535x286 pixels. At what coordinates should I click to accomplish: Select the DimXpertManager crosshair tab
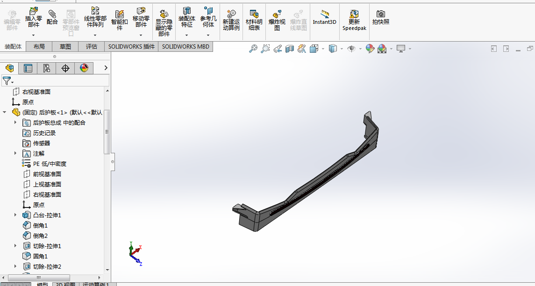click(x=65, y=68)
